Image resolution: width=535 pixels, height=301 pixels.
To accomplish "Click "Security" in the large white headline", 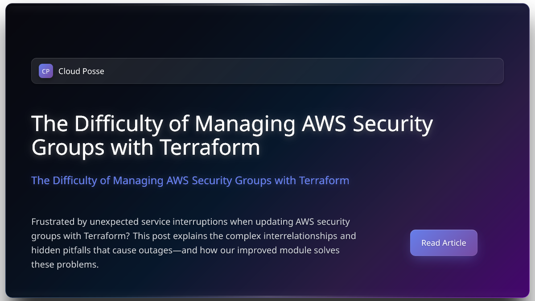I will point(392,124).
